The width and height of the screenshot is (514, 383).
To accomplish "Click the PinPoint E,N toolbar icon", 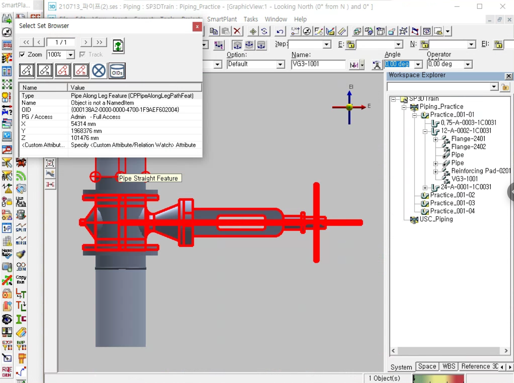I will pos(296,31).
